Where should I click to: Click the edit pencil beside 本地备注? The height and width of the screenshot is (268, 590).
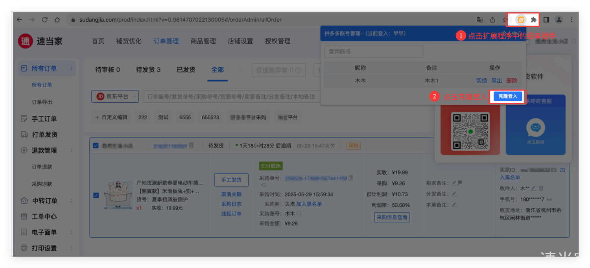pyautogui.click(x=454, y=205)
